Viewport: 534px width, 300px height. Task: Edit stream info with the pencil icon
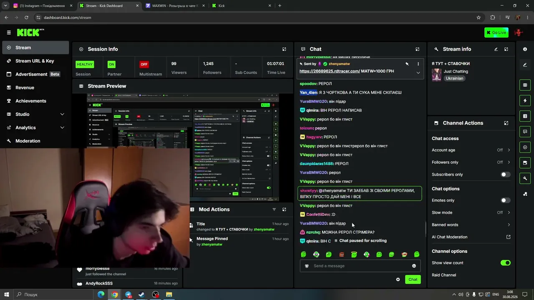(496, 49)
